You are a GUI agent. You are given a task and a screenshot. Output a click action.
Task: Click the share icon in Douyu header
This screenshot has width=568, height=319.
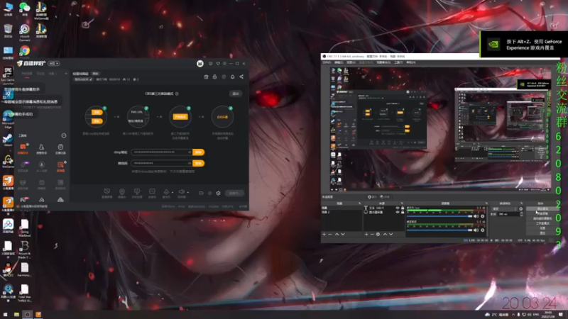[241, 77]
